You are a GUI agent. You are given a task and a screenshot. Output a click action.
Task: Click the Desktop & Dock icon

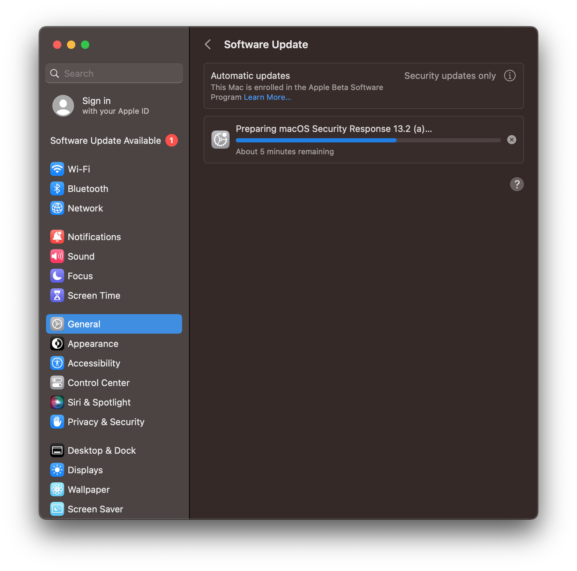(57, 451)
